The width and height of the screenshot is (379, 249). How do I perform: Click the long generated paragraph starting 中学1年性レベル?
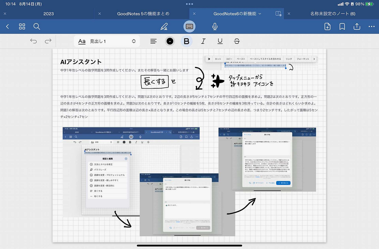(189, 107)
